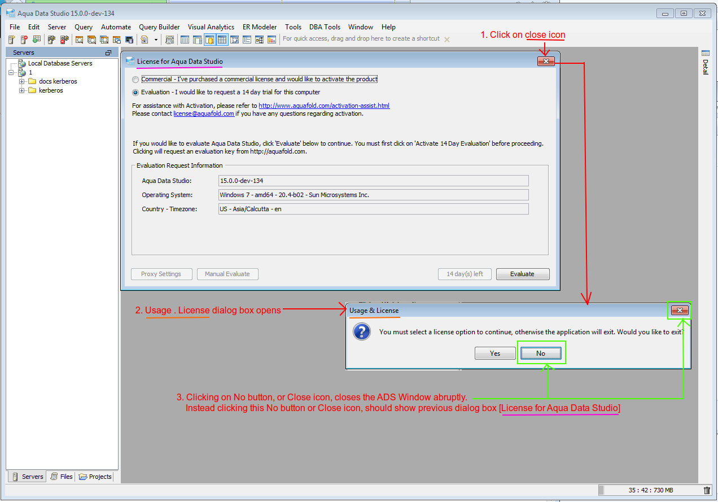The height and width of the screenshot is (502, 718).
Task: Close the Usage & License dialog
Action: click(x=680, y=310)
